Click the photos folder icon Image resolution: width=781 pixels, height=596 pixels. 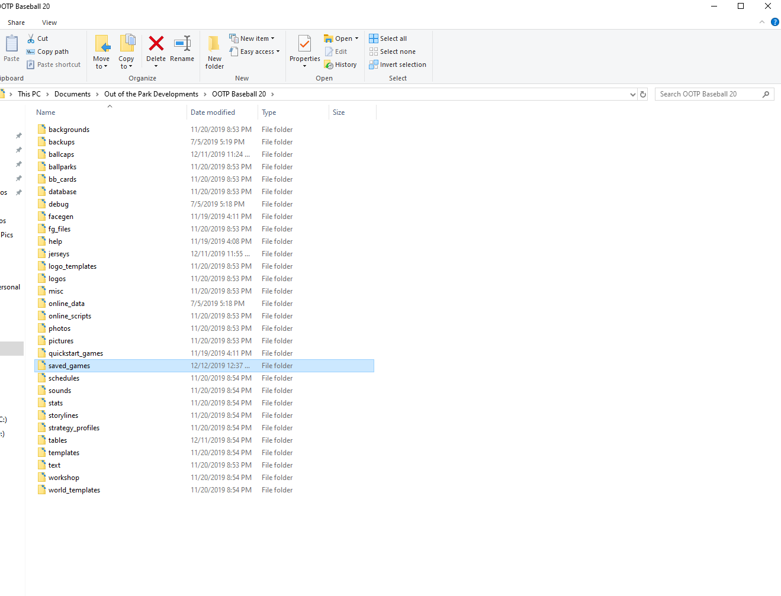[41, 328]
